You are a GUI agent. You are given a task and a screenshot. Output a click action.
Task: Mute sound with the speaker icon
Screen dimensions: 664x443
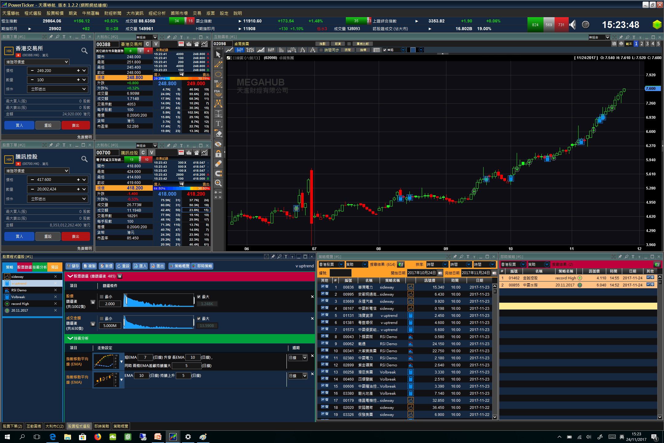point(573,25)
